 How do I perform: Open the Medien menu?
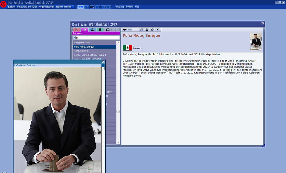coord(129,7)
